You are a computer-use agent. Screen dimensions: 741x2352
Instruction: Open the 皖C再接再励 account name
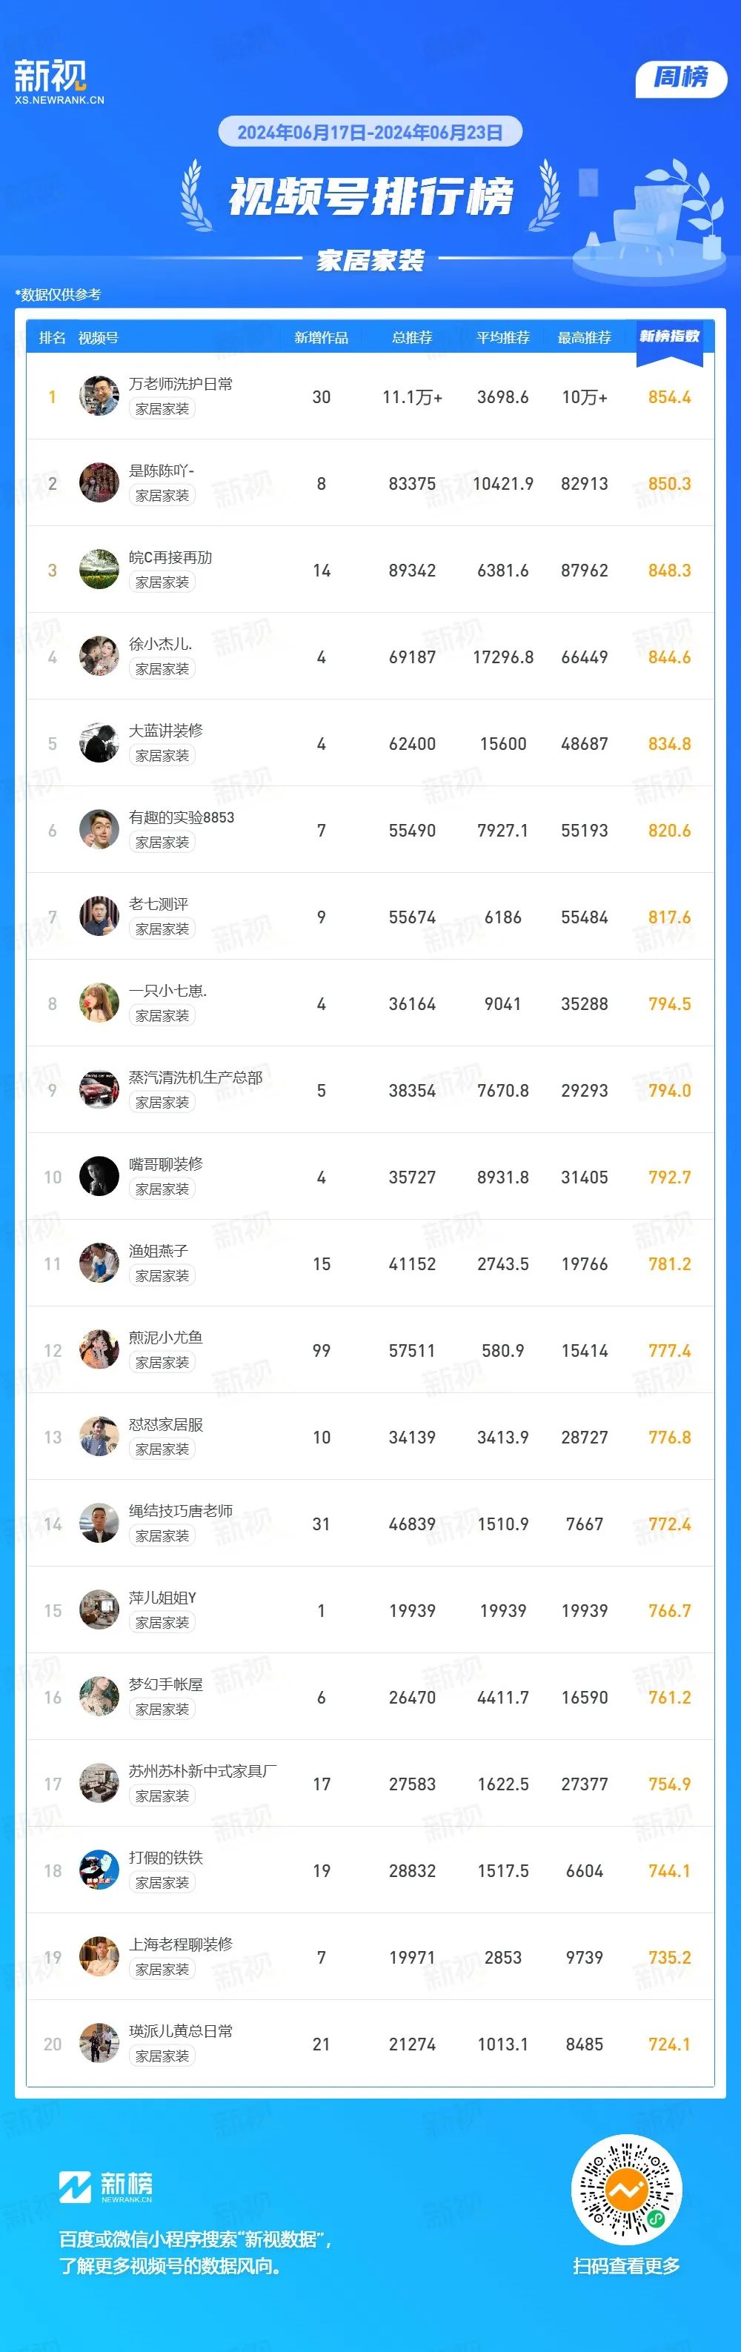170,557
